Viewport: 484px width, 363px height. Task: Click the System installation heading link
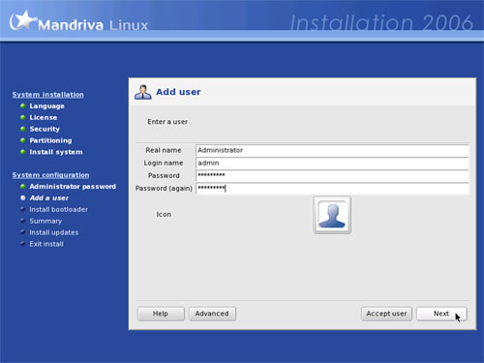(x=48, y=95)
